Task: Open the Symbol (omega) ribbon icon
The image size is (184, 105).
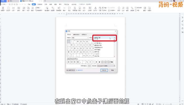Action: [119, 9]
